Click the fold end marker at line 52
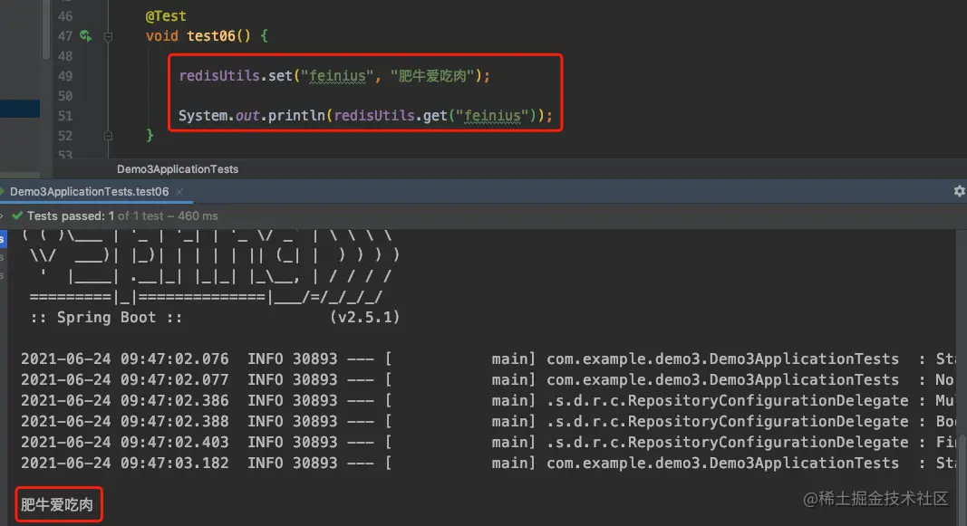The height and width of the screenshot is (526, 967). [108, 136]
